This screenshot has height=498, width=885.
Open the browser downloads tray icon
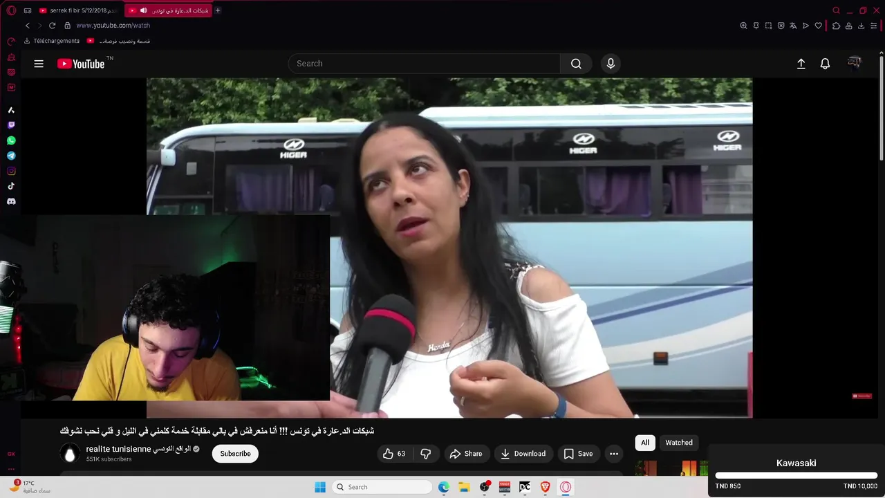[861, 26]
